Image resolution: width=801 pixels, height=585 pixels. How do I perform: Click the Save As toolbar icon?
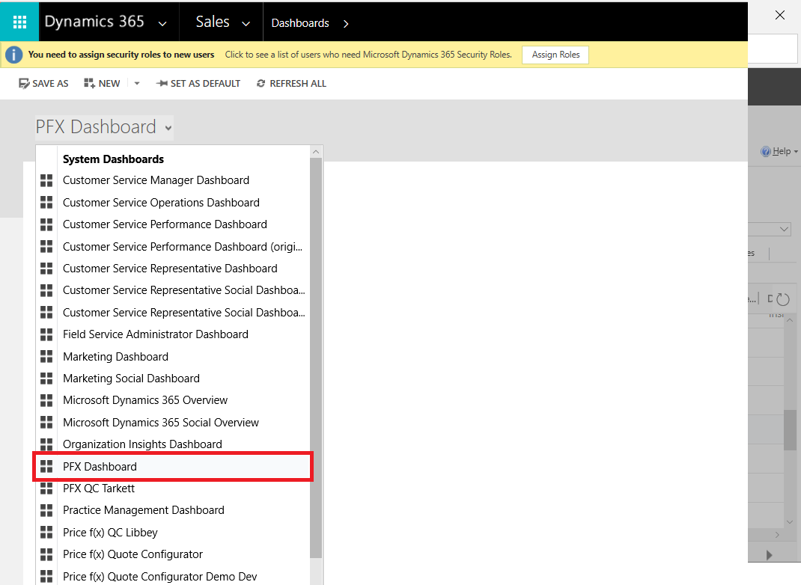pos(24,84)
